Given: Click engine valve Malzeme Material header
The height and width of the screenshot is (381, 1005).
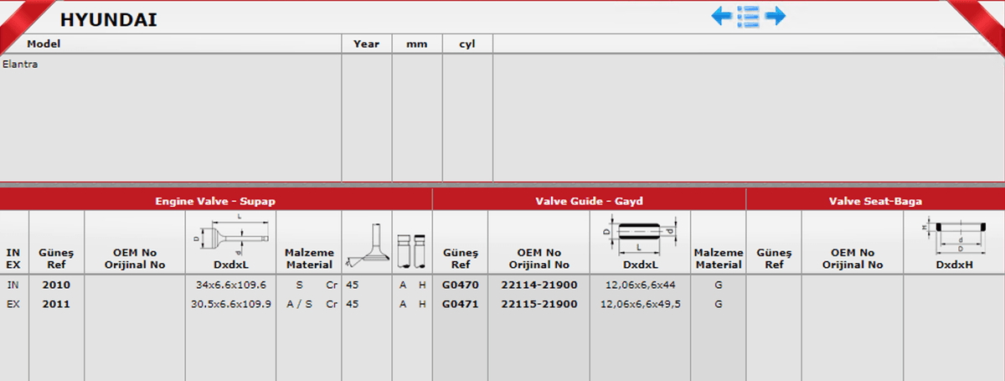Looking at the screenshot, I should [309, 258].
